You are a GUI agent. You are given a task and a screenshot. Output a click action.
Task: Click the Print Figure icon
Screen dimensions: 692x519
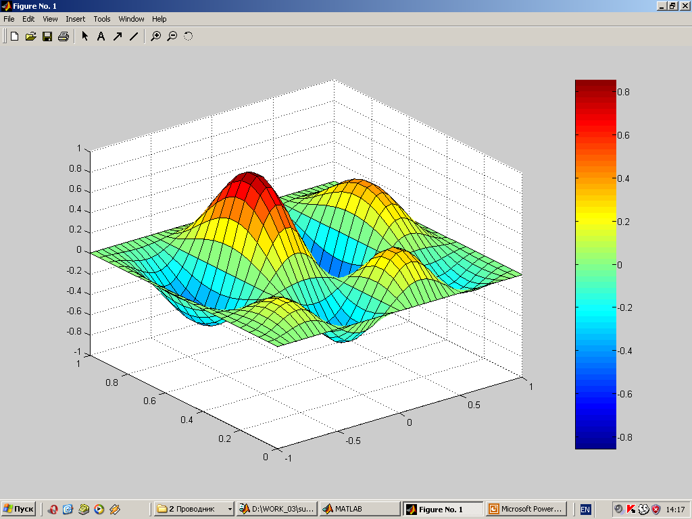pyautogui.click(x=64, y=36)
